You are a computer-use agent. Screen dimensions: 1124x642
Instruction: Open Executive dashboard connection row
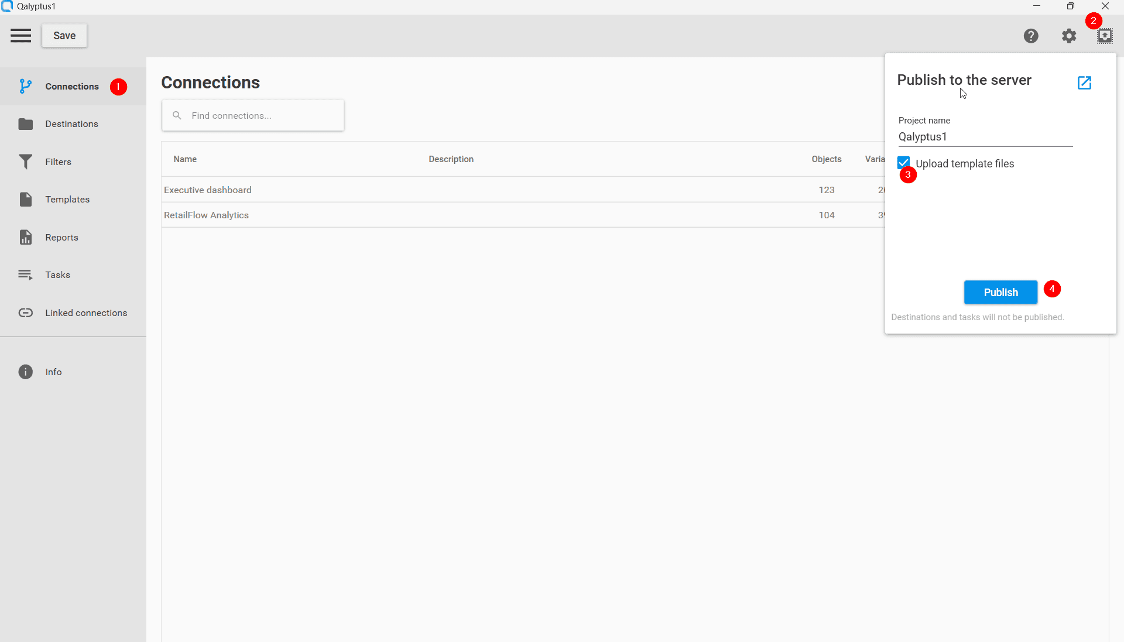coord(523,190)
